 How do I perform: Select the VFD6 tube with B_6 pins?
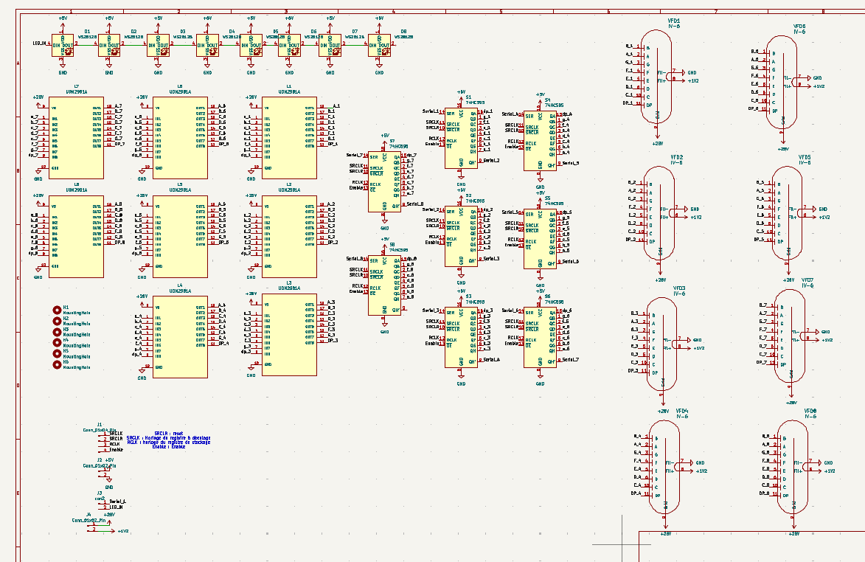click(782, 83)
